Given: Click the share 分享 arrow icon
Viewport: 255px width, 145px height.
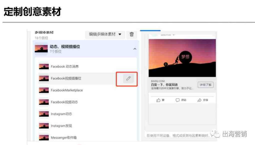Looking at the screenshot, I should click(x=199, y=100).
